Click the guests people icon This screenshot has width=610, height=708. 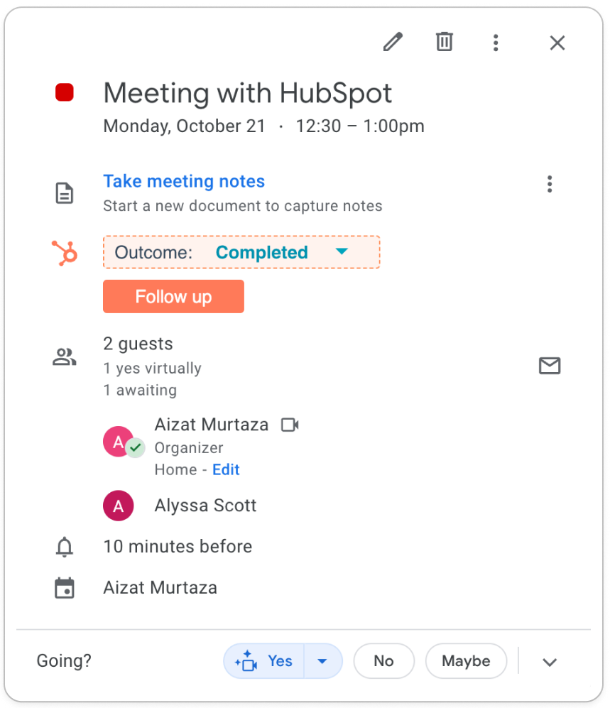click(65, 356)
